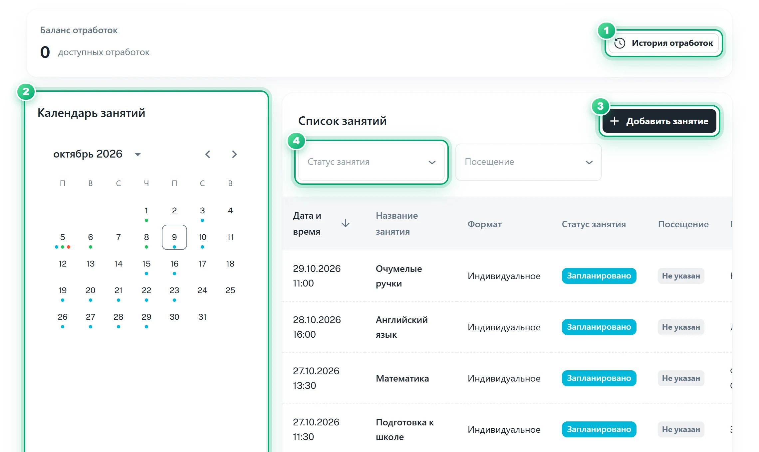Click the Название занятия column header
Viewport: 759px width, 452px height.
[396, 223]
